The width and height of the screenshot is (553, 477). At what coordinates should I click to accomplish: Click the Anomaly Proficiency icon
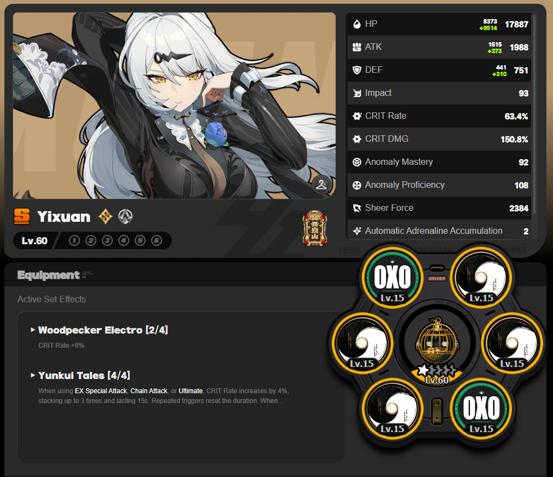pos(357,185)
